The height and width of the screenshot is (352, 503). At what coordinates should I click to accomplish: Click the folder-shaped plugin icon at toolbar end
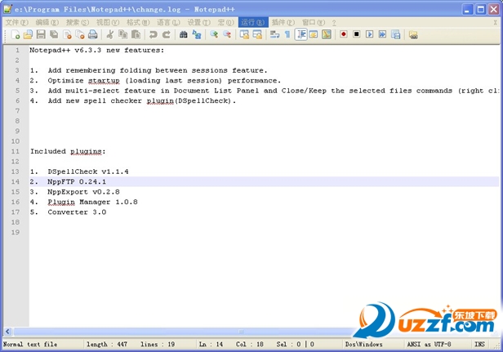tap(413, 34)
